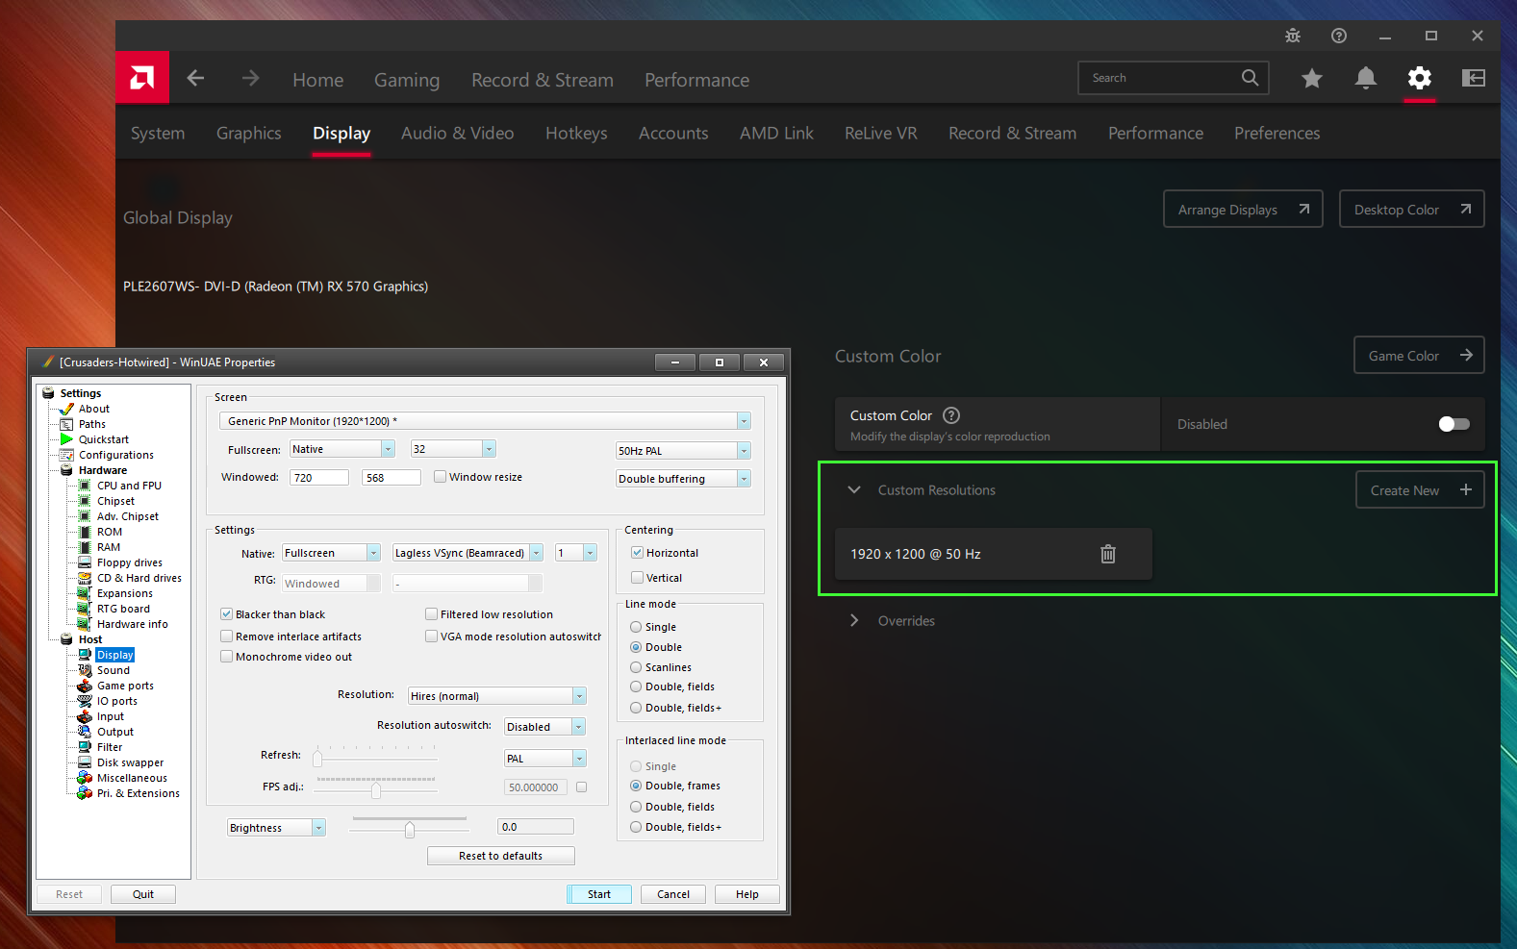Image resolution: width=1517 pixels, height=949 pixels.
Task: Open settings gear icon in AMD software
Action: [1420, 78]
